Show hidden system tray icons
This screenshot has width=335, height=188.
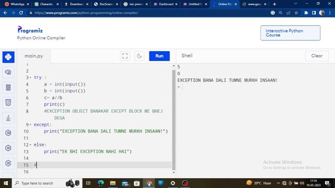pyautogui.click(x=278, y=183)
